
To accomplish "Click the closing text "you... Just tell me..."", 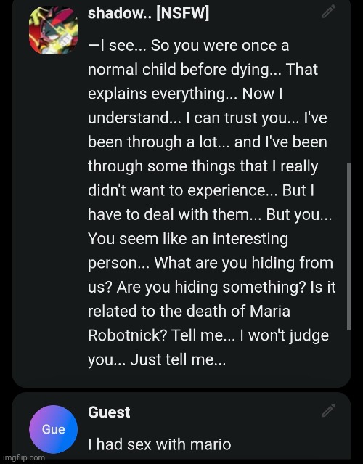I will coord(157,360).
